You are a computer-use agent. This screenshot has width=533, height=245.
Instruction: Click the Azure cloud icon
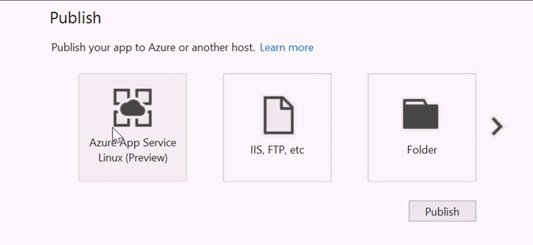pyautogui.click(x=133, y=107)
